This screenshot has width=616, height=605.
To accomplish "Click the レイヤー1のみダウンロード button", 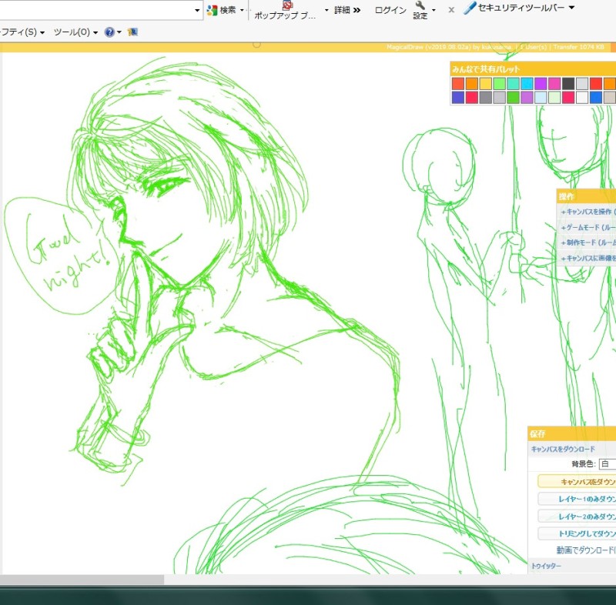I will tap(577, 499).
